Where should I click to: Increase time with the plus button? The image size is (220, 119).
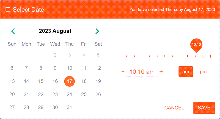click(161, 72)
